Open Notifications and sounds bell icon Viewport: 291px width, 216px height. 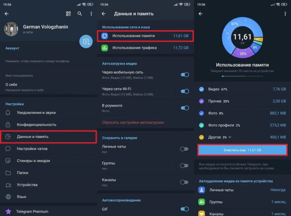pos(8,113)
